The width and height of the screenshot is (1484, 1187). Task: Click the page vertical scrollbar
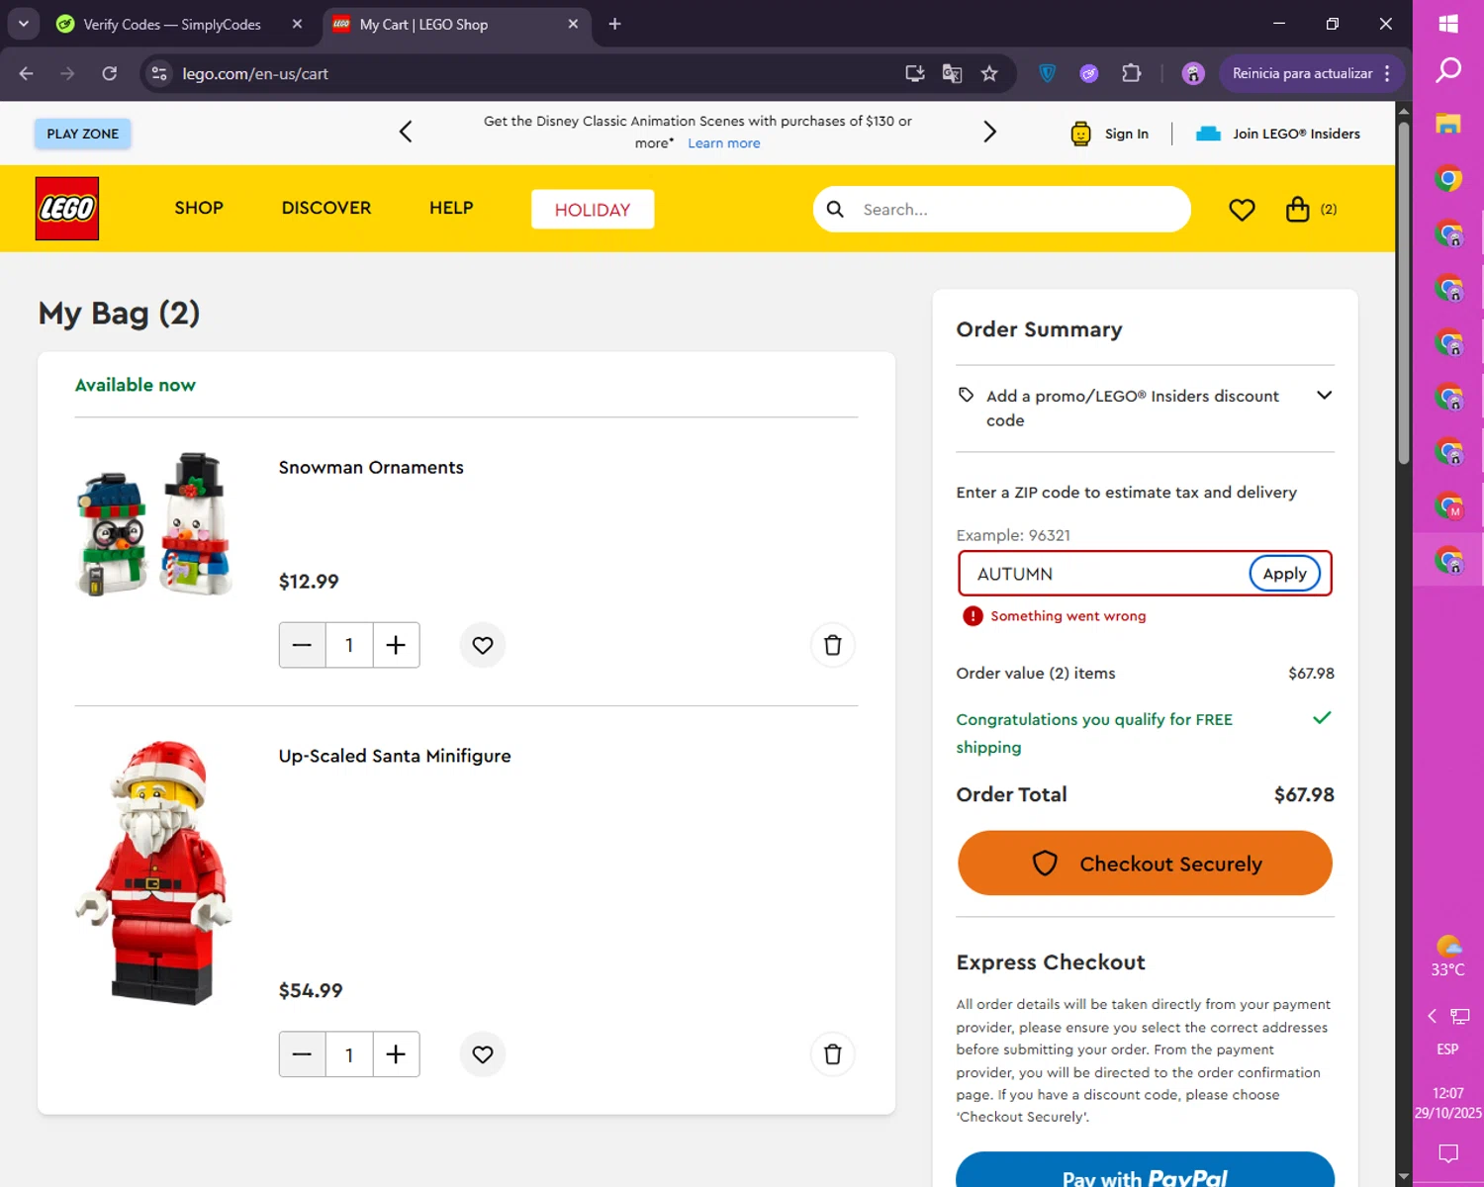[1403, 292]
